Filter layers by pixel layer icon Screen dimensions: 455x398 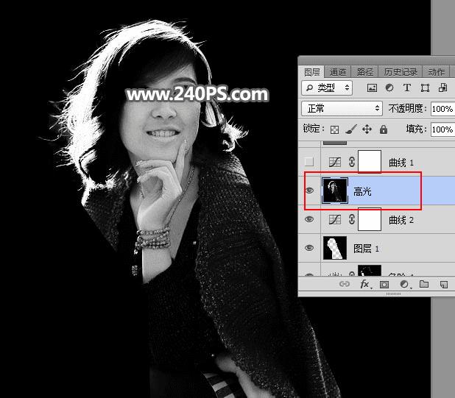pos(372,88)
